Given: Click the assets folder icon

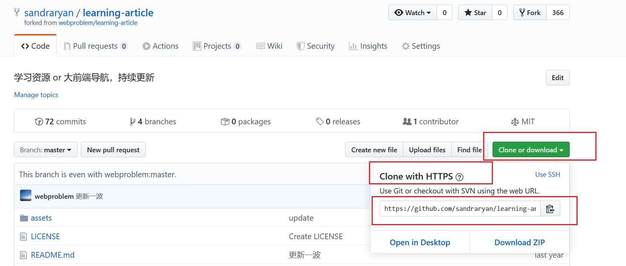Looking at the screenshot, I should [x=24, y=218].
